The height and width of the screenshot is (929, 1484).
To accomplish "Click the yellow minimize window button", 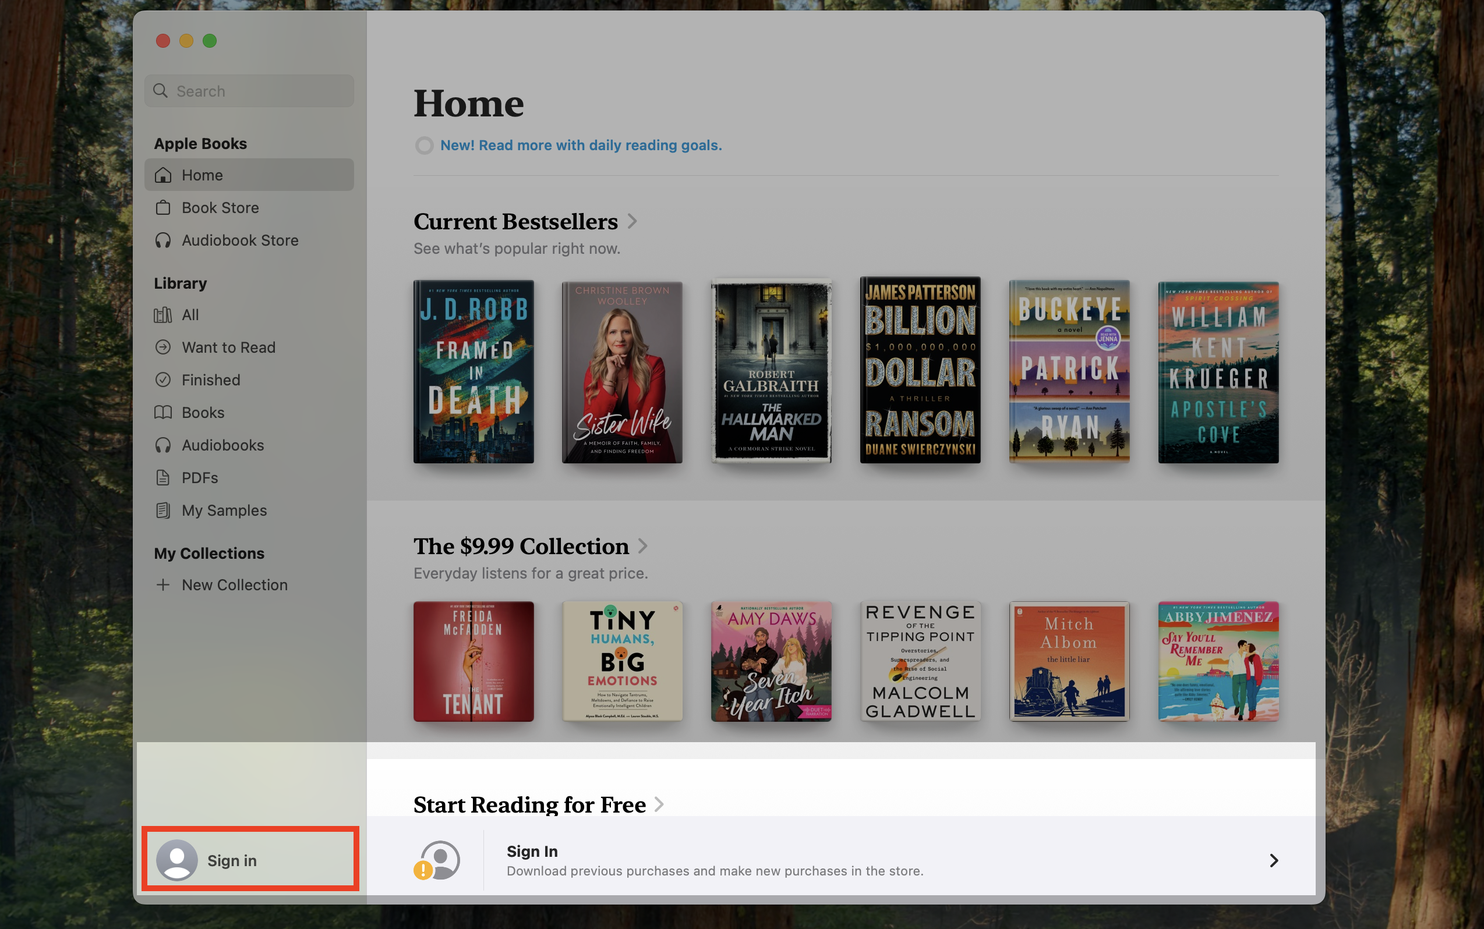I will pos(186,41).
